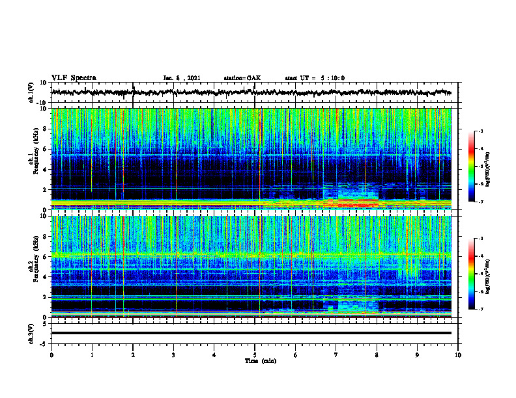The height and width of the screenshot is (398, 516).
Task: Select the "ch.3(V)" axis label
Action: 31,334
